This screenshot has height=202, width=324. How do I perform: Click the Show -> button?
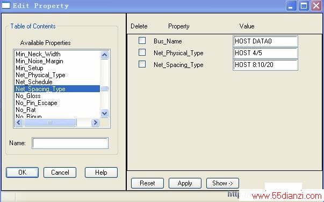click(222, 183)
